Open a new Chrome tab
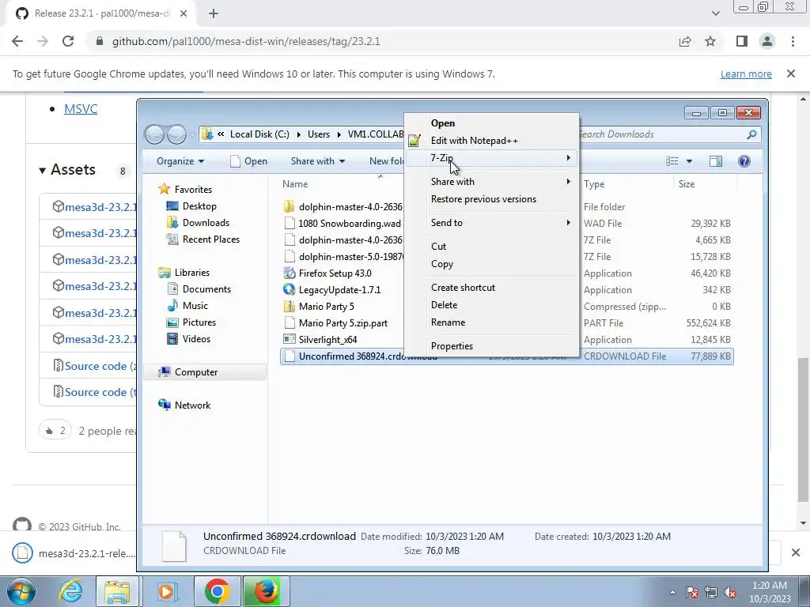810x607 pixels. (x=214, y=13)
